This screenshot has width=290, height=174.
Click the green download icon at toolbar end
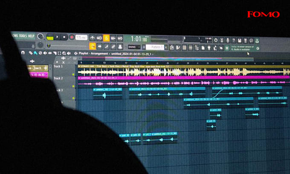tap(257, 41)
